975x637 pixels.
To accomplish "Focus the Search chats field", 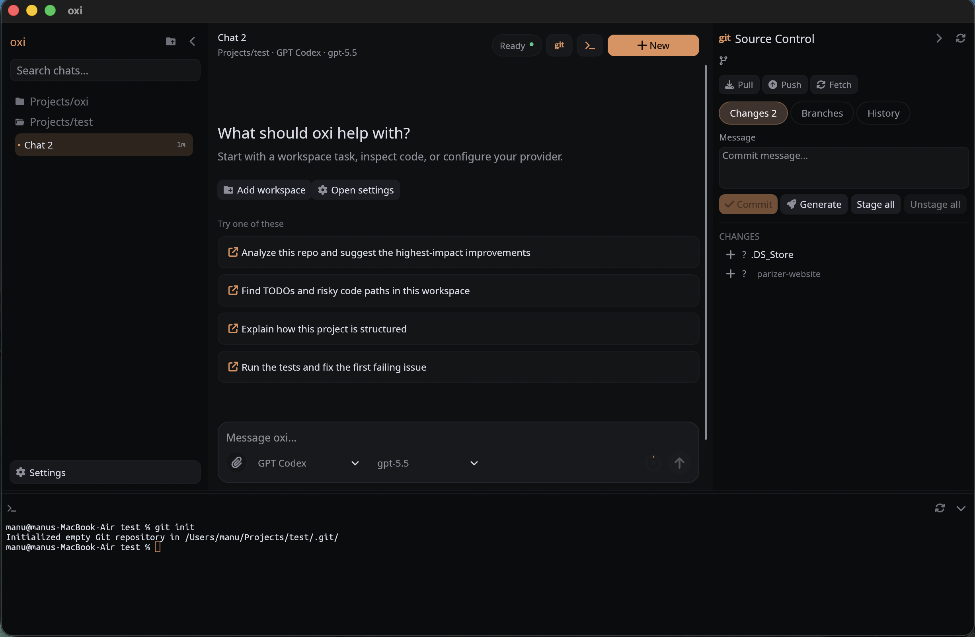I will [105, 70].
